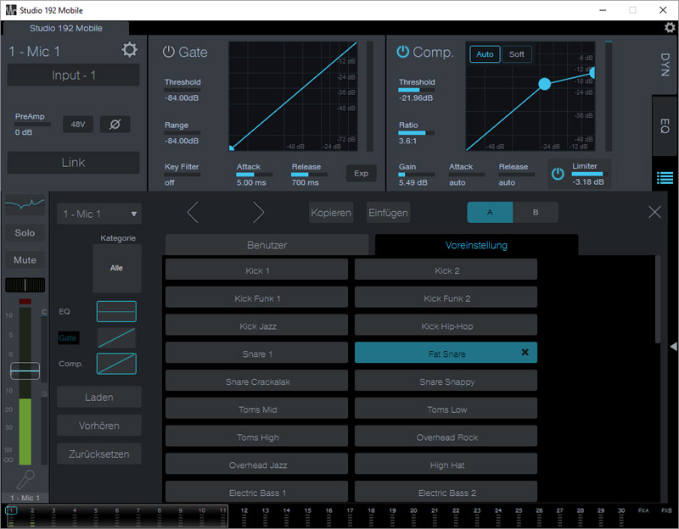Toggle the Gate power icon
The image size is (679, 529).
tap(168, 52)
